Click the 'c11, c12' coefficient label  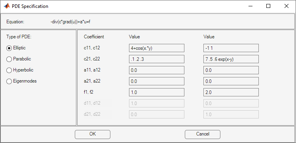pos(92,48)
